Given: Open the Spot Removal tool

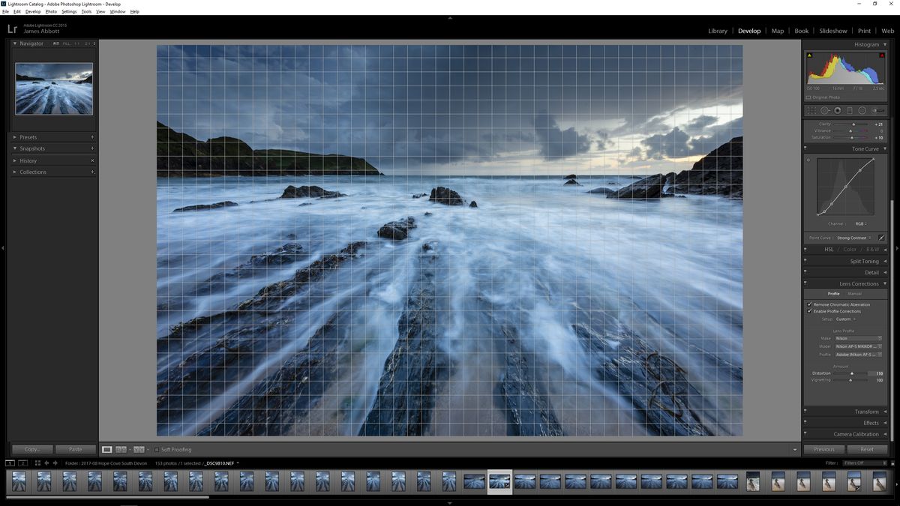Looking at the screenshot, I should 825,110.
